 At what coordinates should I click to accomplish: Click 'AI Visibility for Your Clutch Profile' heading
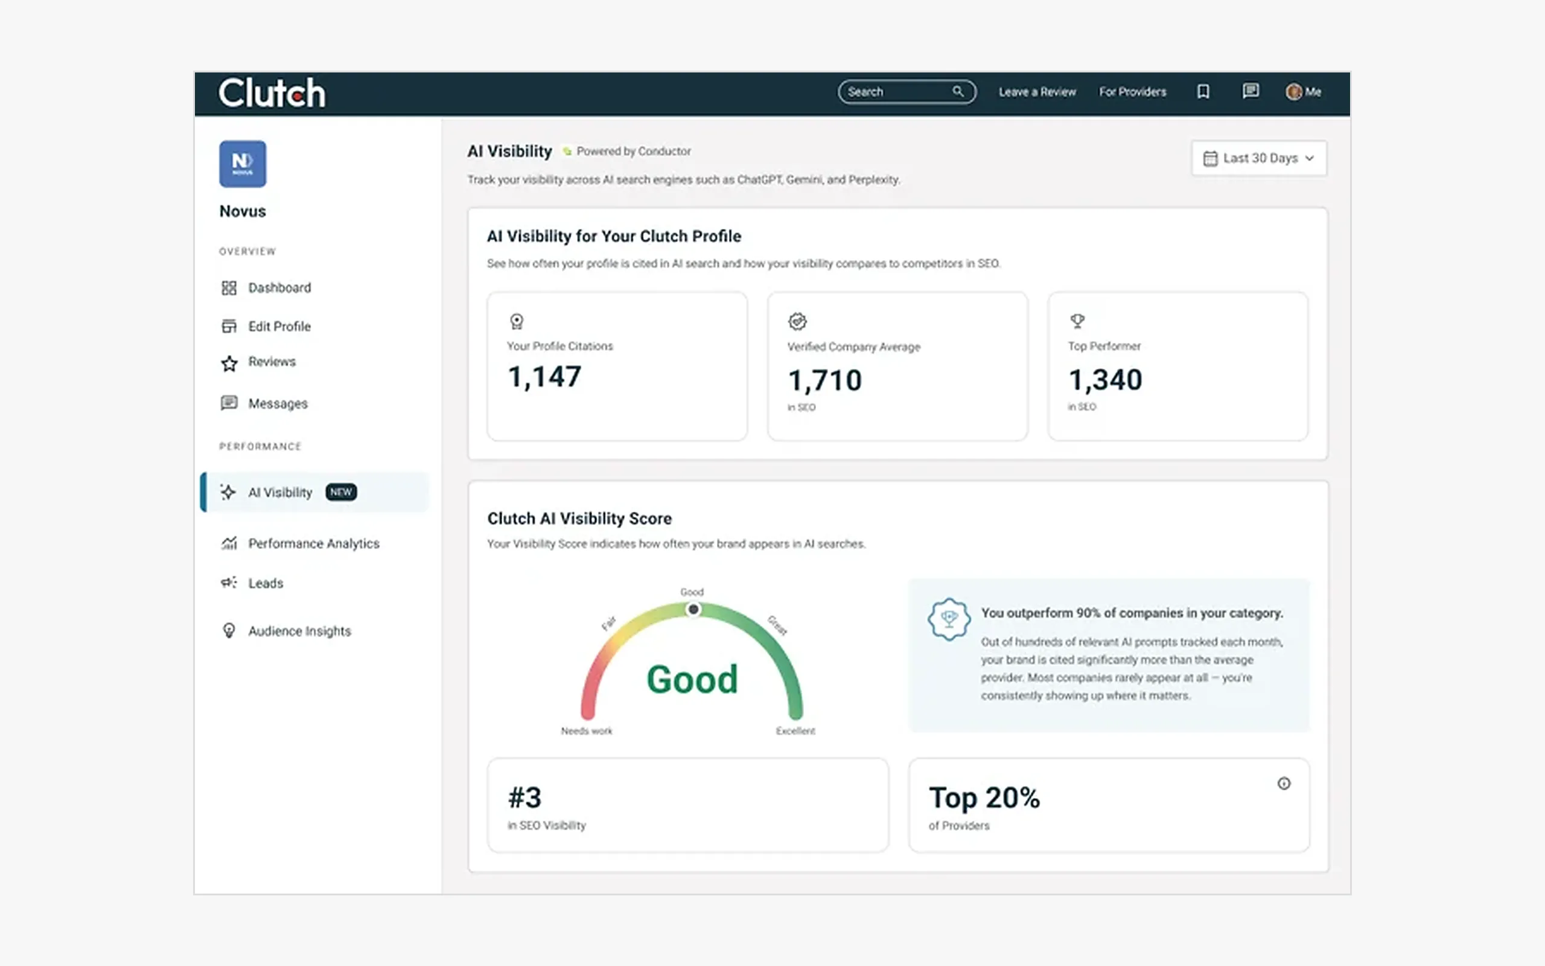point(614,237)
